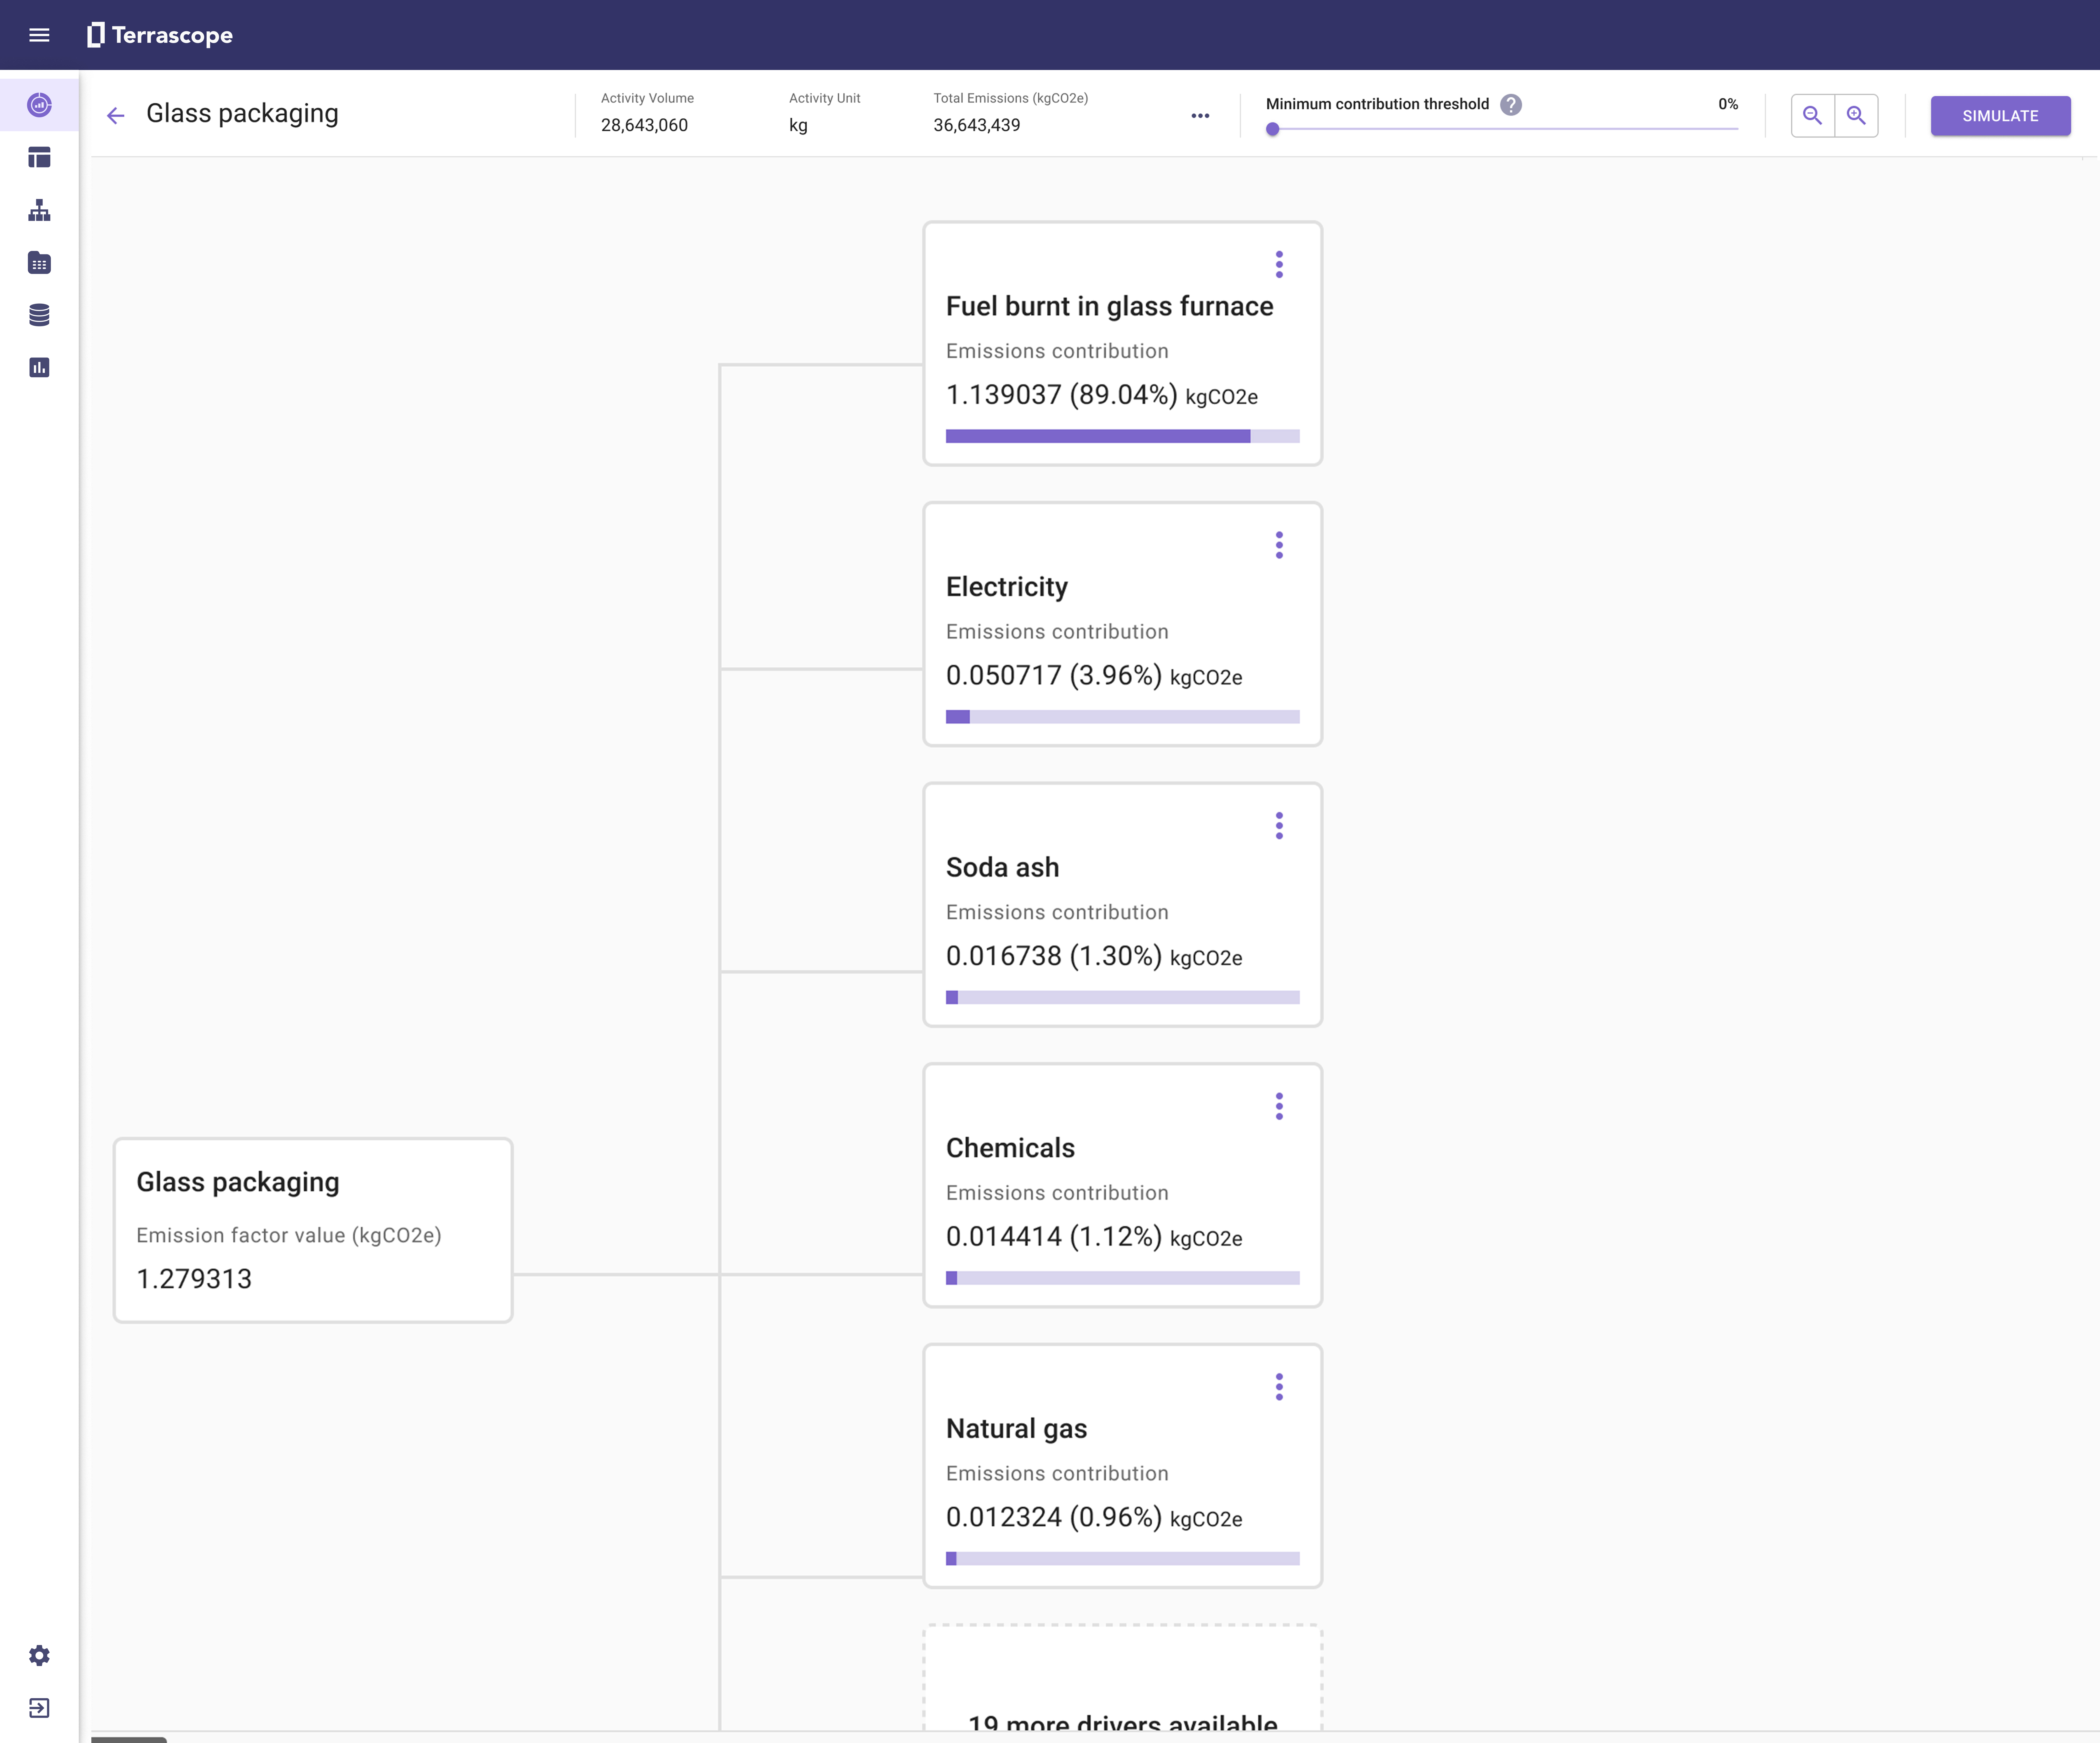Viewport: 2100px width, 1743px height.
Task: Click the logout icon in sidebar
Action: [x=39, y=1708]
